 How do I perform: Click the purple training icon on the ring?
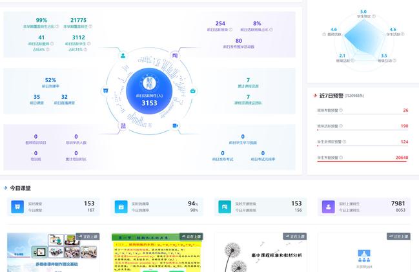pyautogui.click(x=123, y=126)
